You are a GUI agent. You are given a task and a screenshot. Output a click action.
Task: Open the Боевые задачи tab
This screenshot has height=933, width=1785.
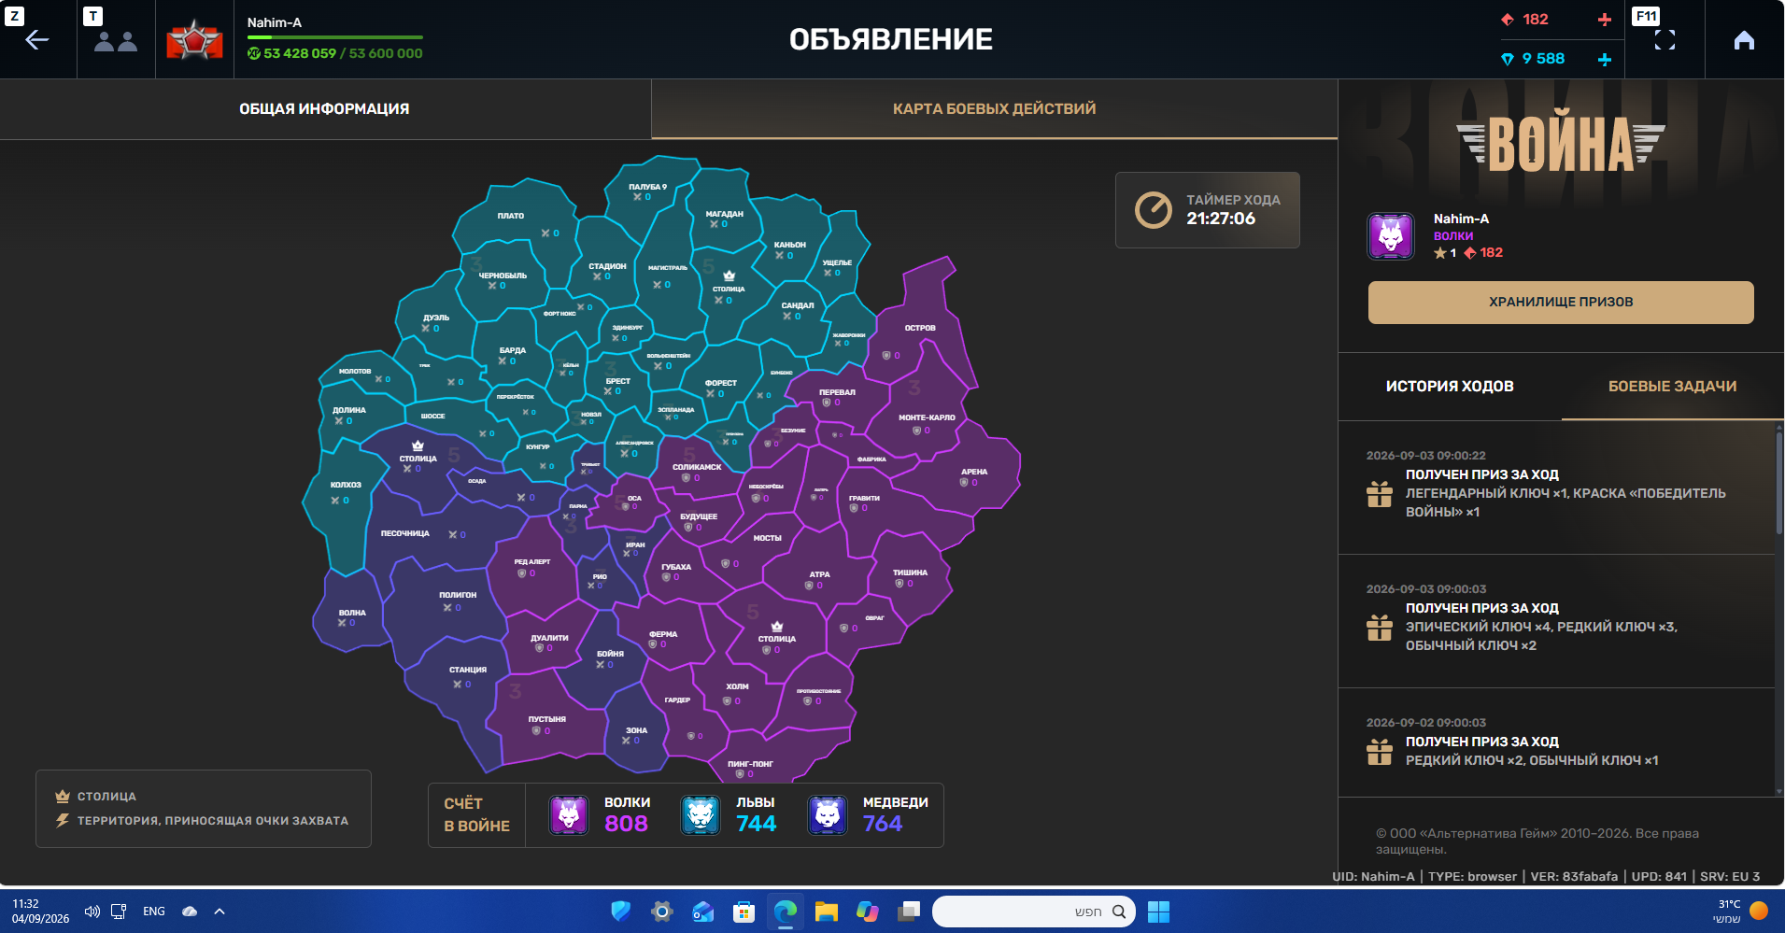pyautogui.click(x=1672, y=387)
